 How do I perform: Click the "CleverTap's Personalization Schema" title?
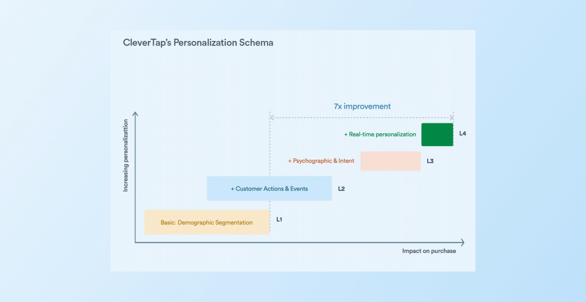point(198,43)
